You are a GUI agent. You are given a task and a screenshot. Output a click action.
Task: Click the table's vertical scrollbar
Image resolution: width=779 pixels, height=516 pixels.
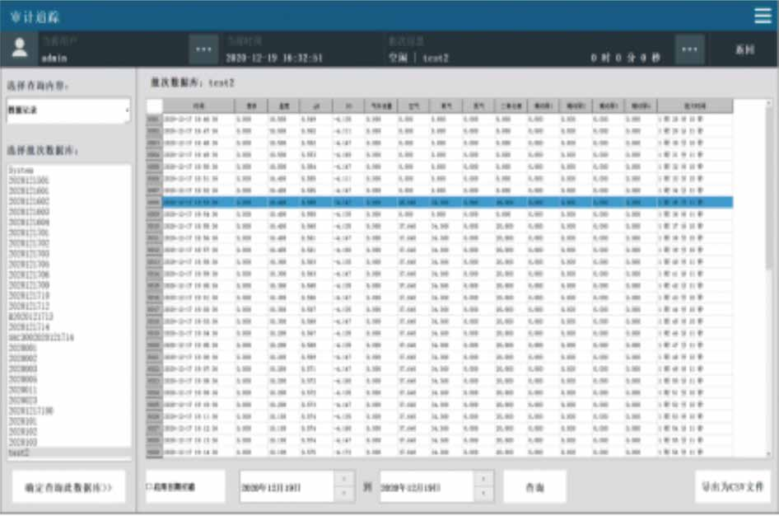point(768,279)
